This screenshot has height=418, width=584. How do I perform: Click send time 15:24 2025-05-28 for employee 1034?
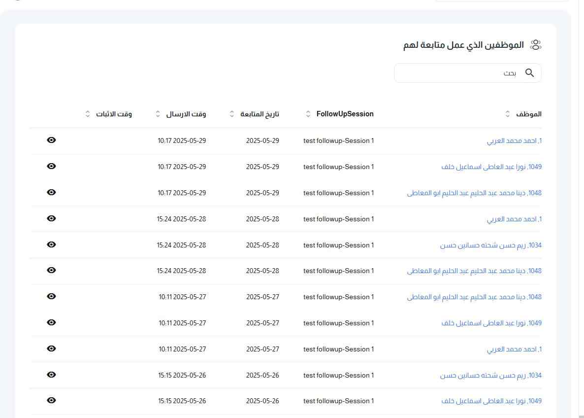pos(181,245)
